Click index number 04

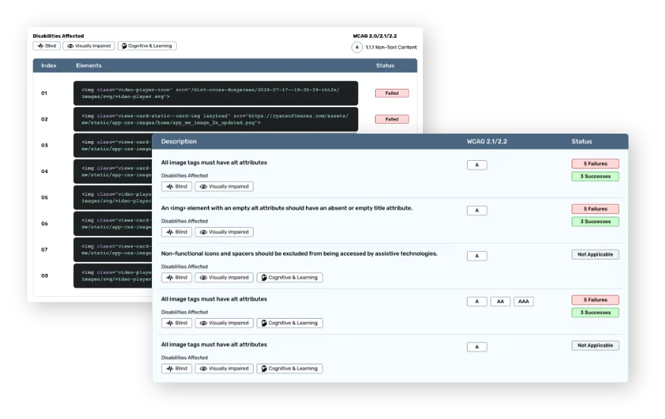point(45,172)
